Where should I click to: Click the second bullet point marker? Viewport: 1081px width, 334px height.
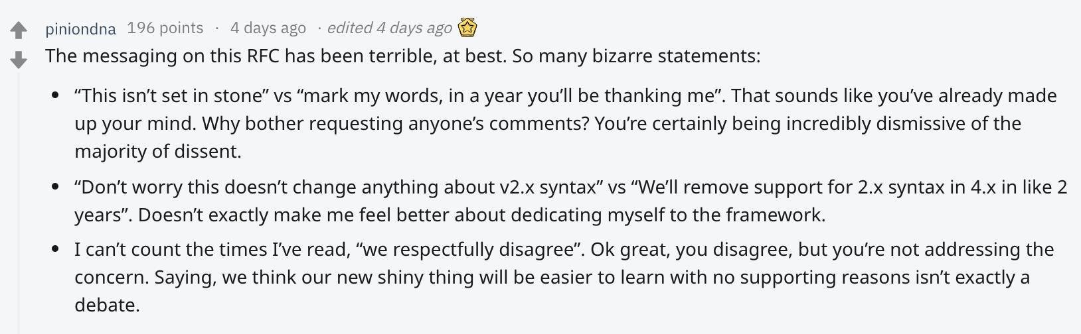tap(55, 187)
